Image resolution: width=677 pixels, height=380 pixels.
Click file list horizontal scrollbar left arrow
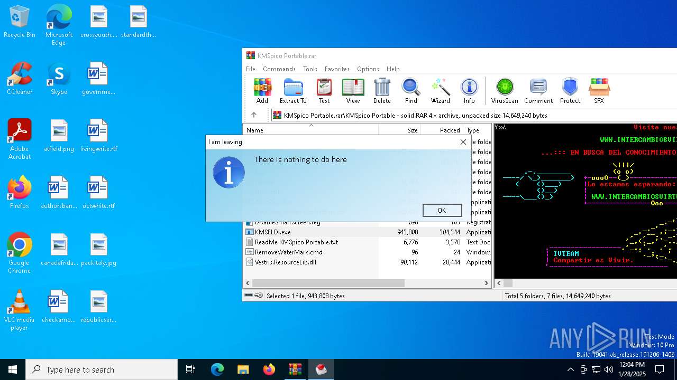point(248,283)
